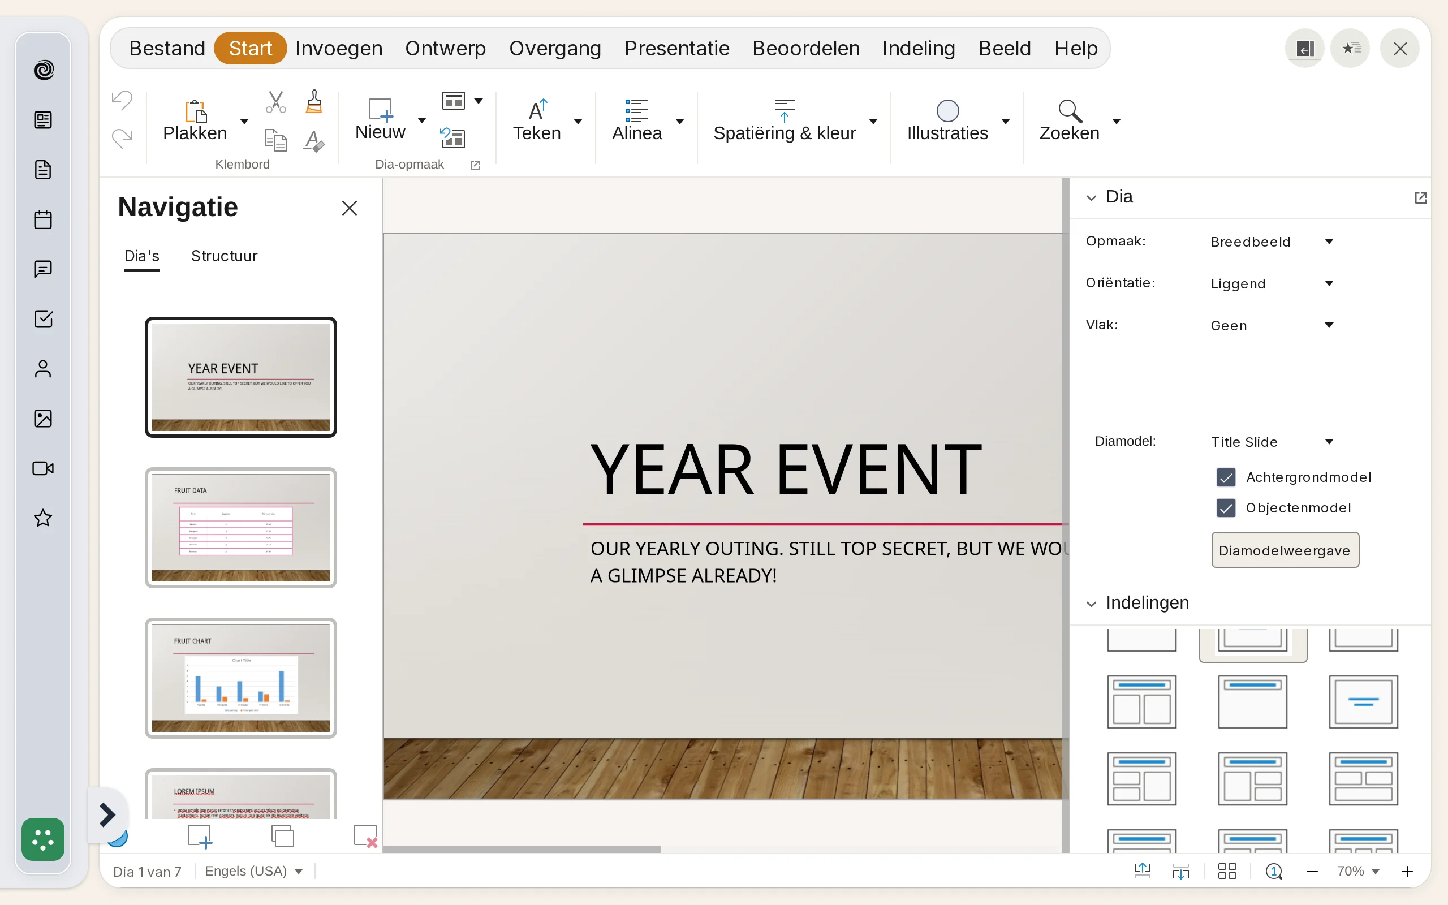
Task: Switch to the Invoegen tab
Action: (x=339, y=49)
